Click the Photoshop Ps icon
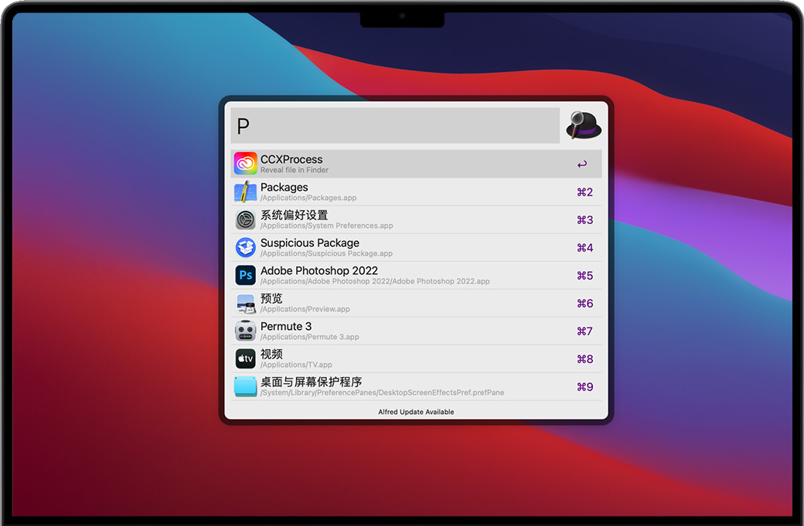 click(246, 275)
